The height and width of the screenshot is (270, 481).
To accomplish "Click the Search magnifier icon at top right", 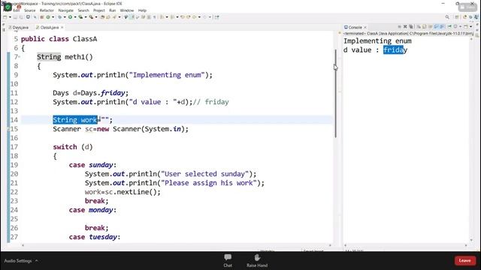I will [x=447, y=16].
